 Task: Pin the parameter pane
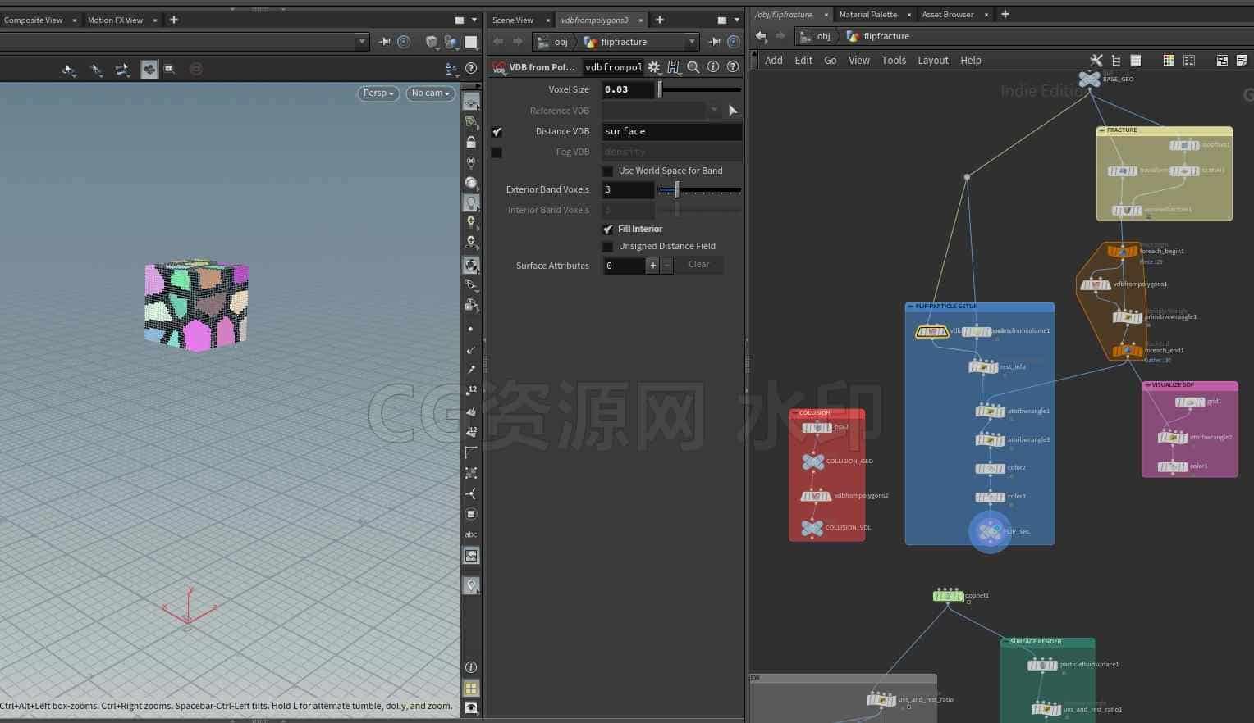714,42
